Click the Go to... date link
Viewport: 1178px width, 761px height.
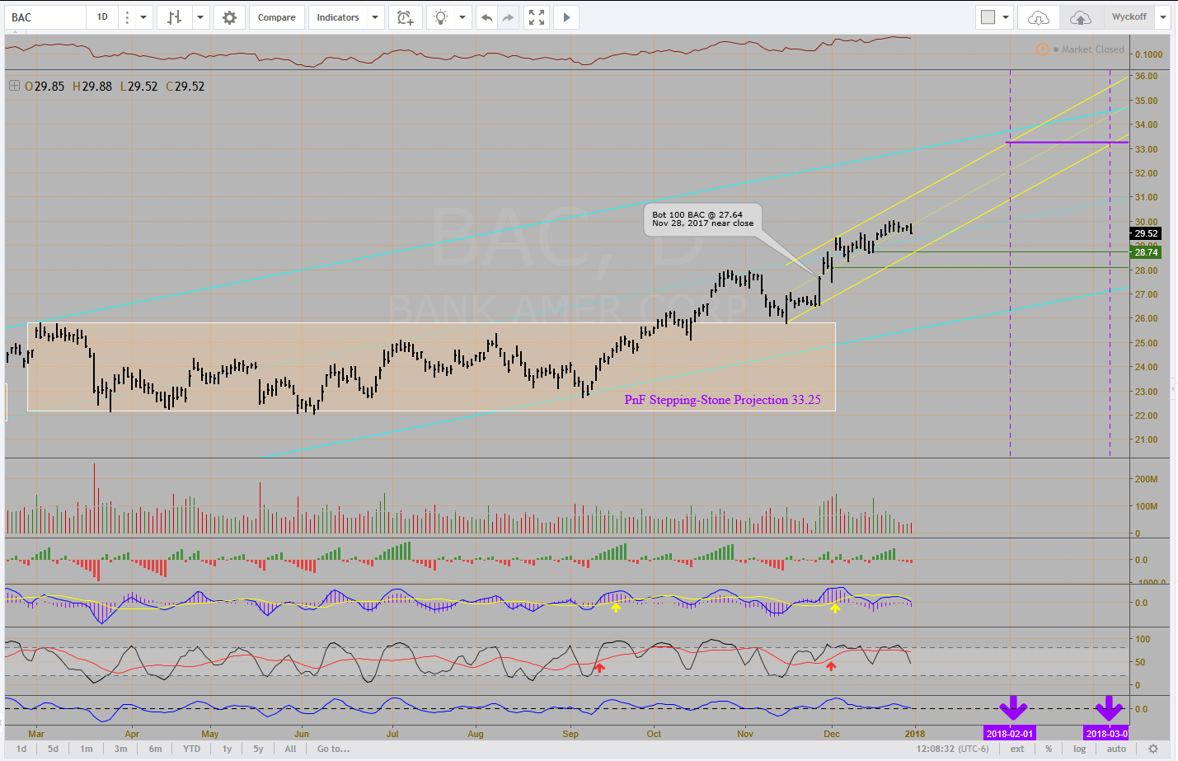(333, 749)
